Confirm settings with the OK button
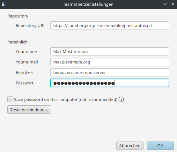This screenshot has height=152, width=177. click(160, 146)
